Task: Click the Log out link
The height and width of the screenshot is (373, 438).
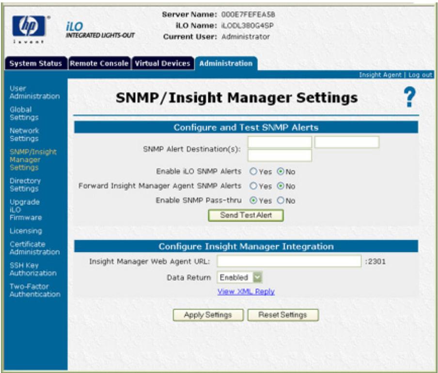Action: [421, 75]
